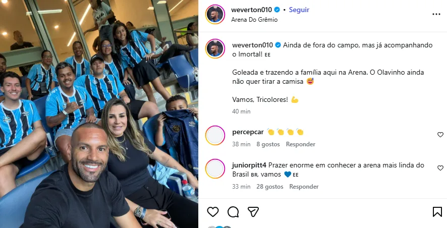Screen dimensions: 447x228
Task: View the 8 gostos likes list
Action: coord(268,144)
